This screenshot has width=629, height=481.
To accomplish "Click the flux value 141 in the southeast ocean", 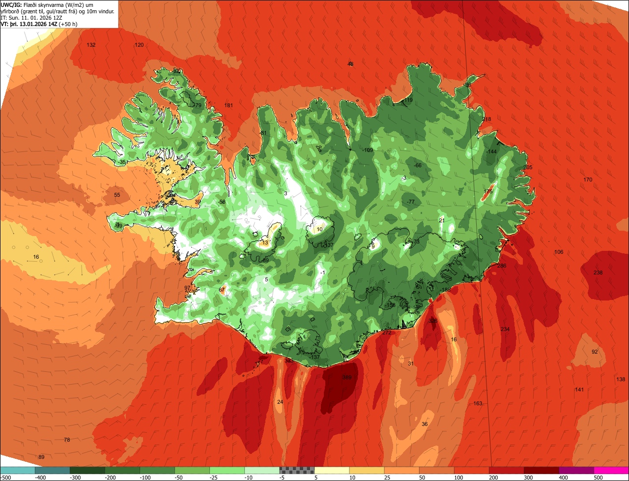I will 579,390.
